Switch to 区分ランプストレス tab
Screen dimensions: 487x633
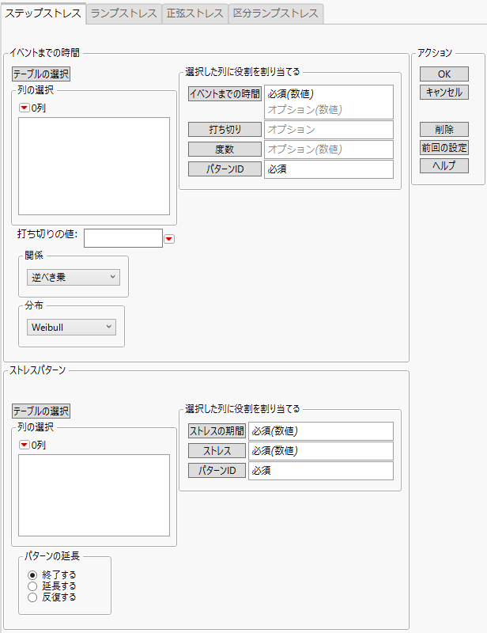[276, 13]
